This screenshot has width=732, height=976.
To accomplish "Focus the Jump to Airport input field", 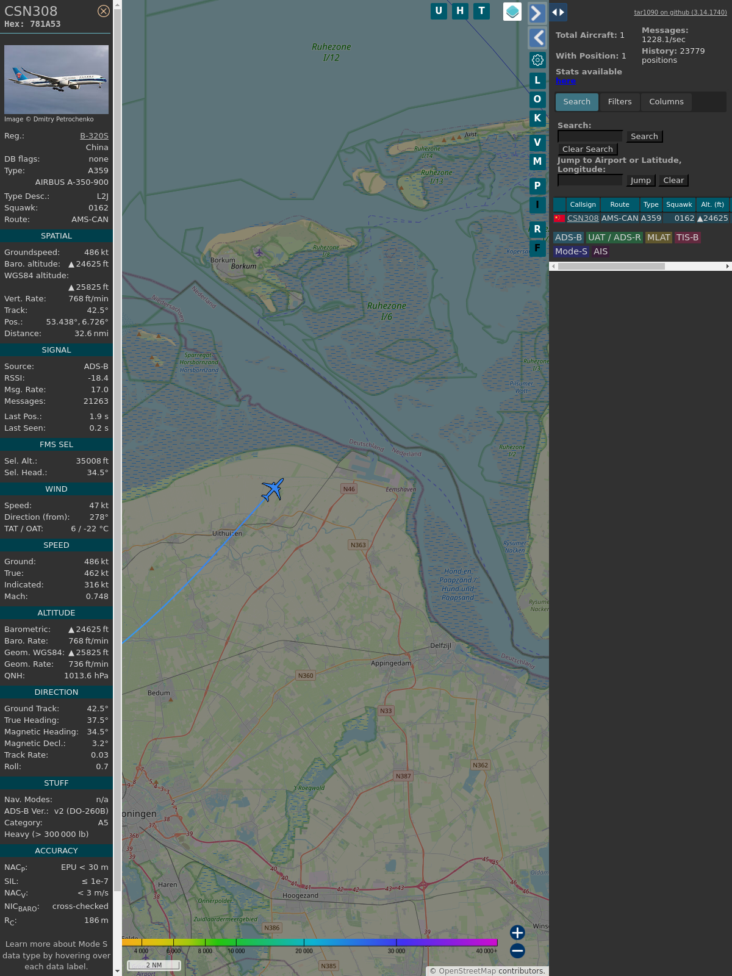I will [x=590, y=181].
